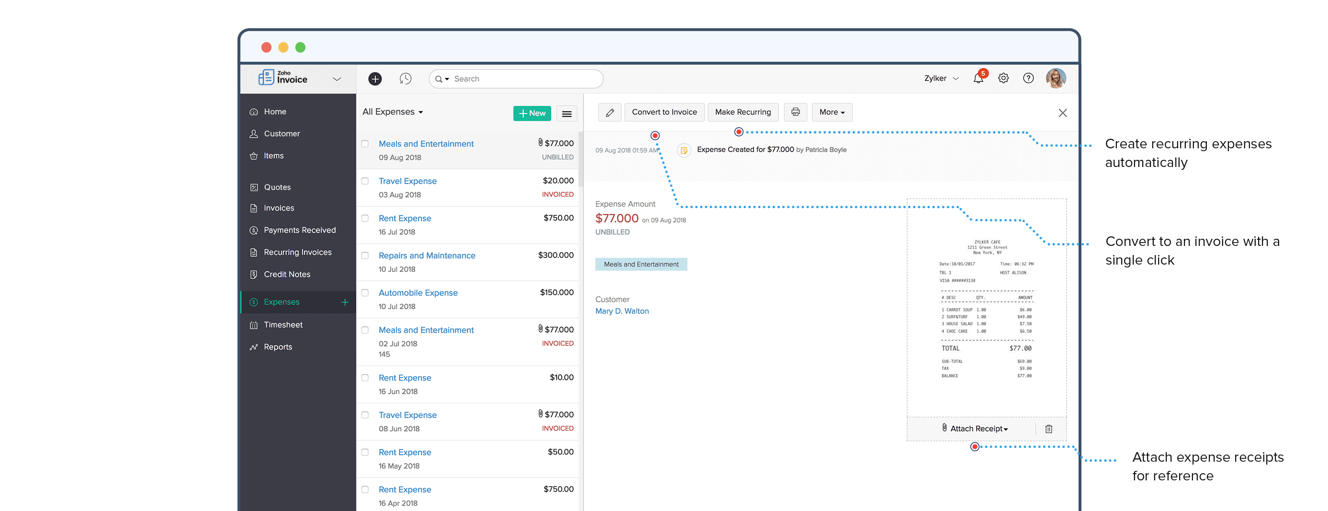Edit the expense using the pencil icon

610,112
